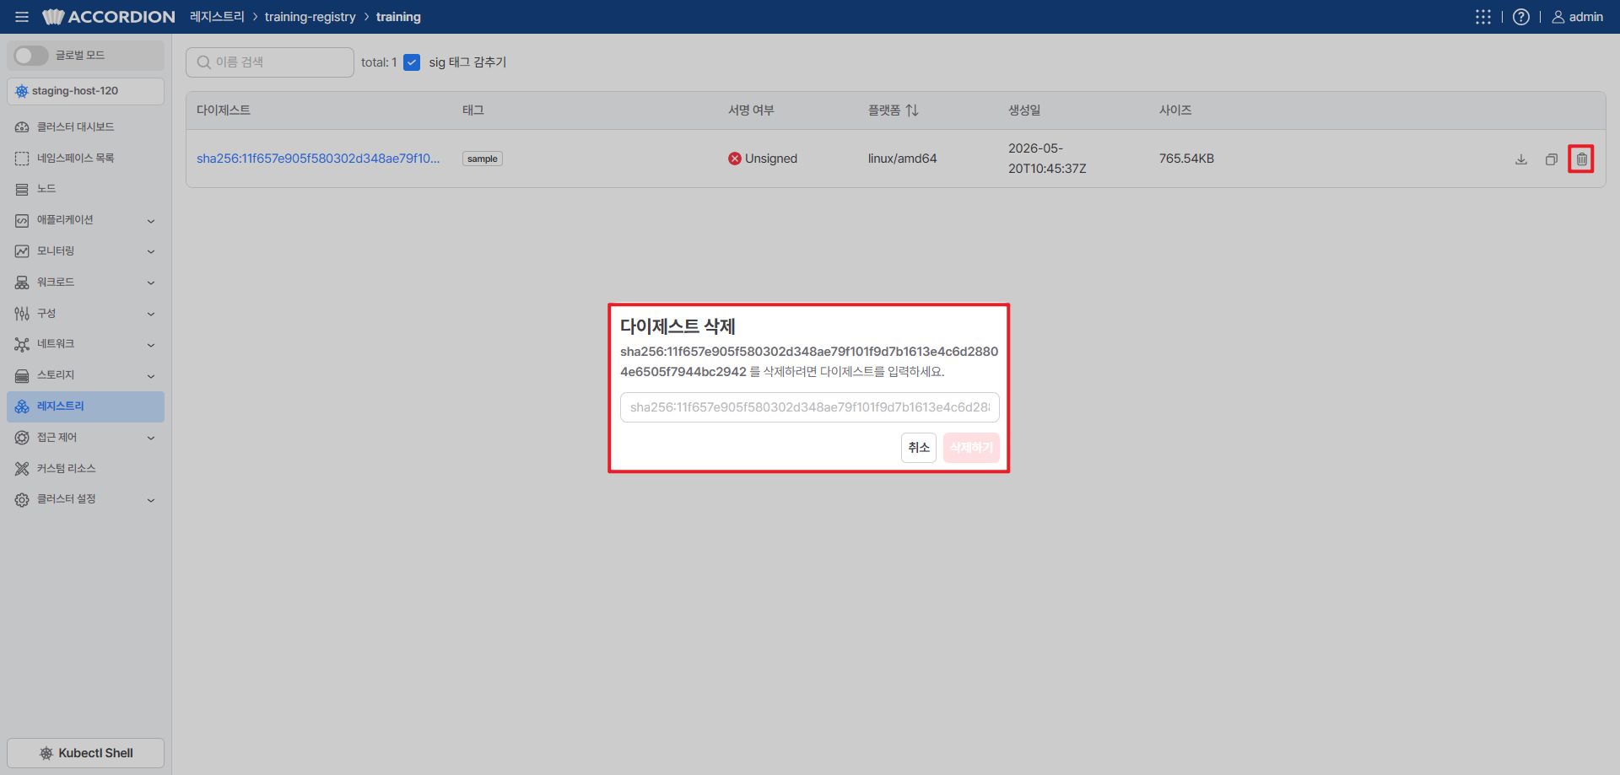Open 노드 in sidebar

point(85,189)
